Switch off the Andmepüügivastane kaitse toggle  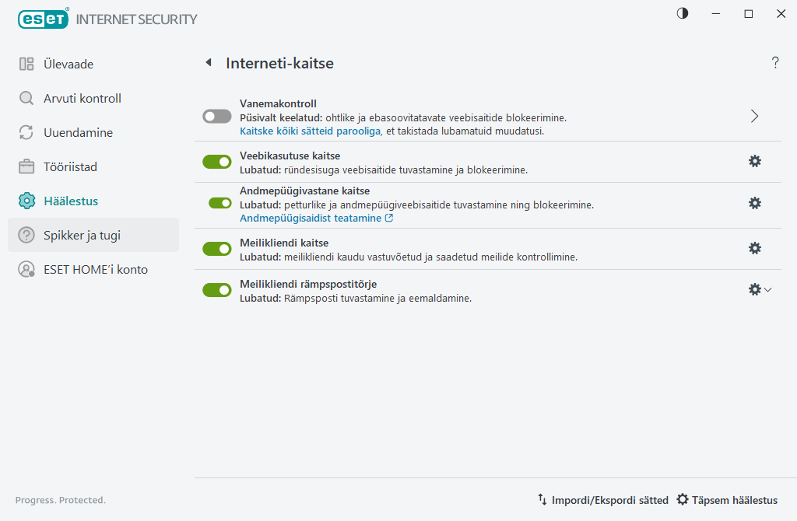tap(220, 203)
